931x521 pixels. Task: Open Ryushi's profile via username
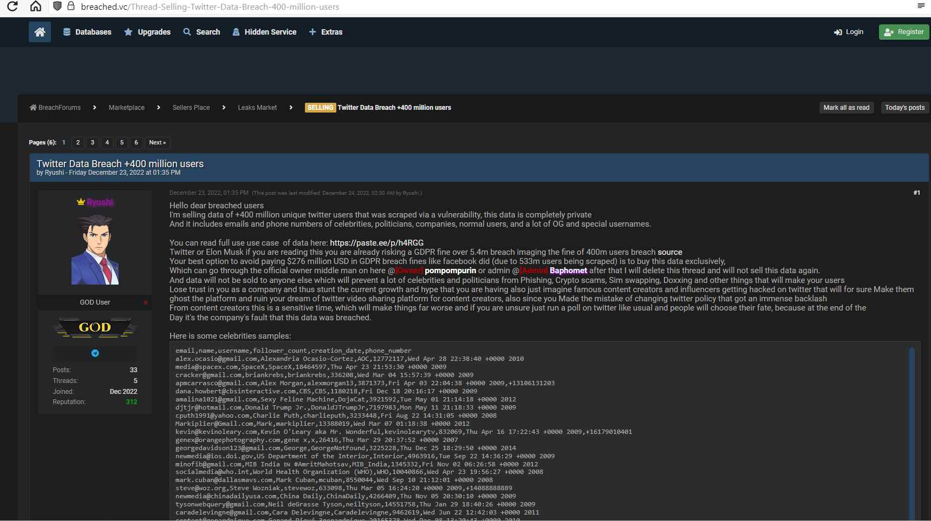pyautogui.click(x=100, y=202)
